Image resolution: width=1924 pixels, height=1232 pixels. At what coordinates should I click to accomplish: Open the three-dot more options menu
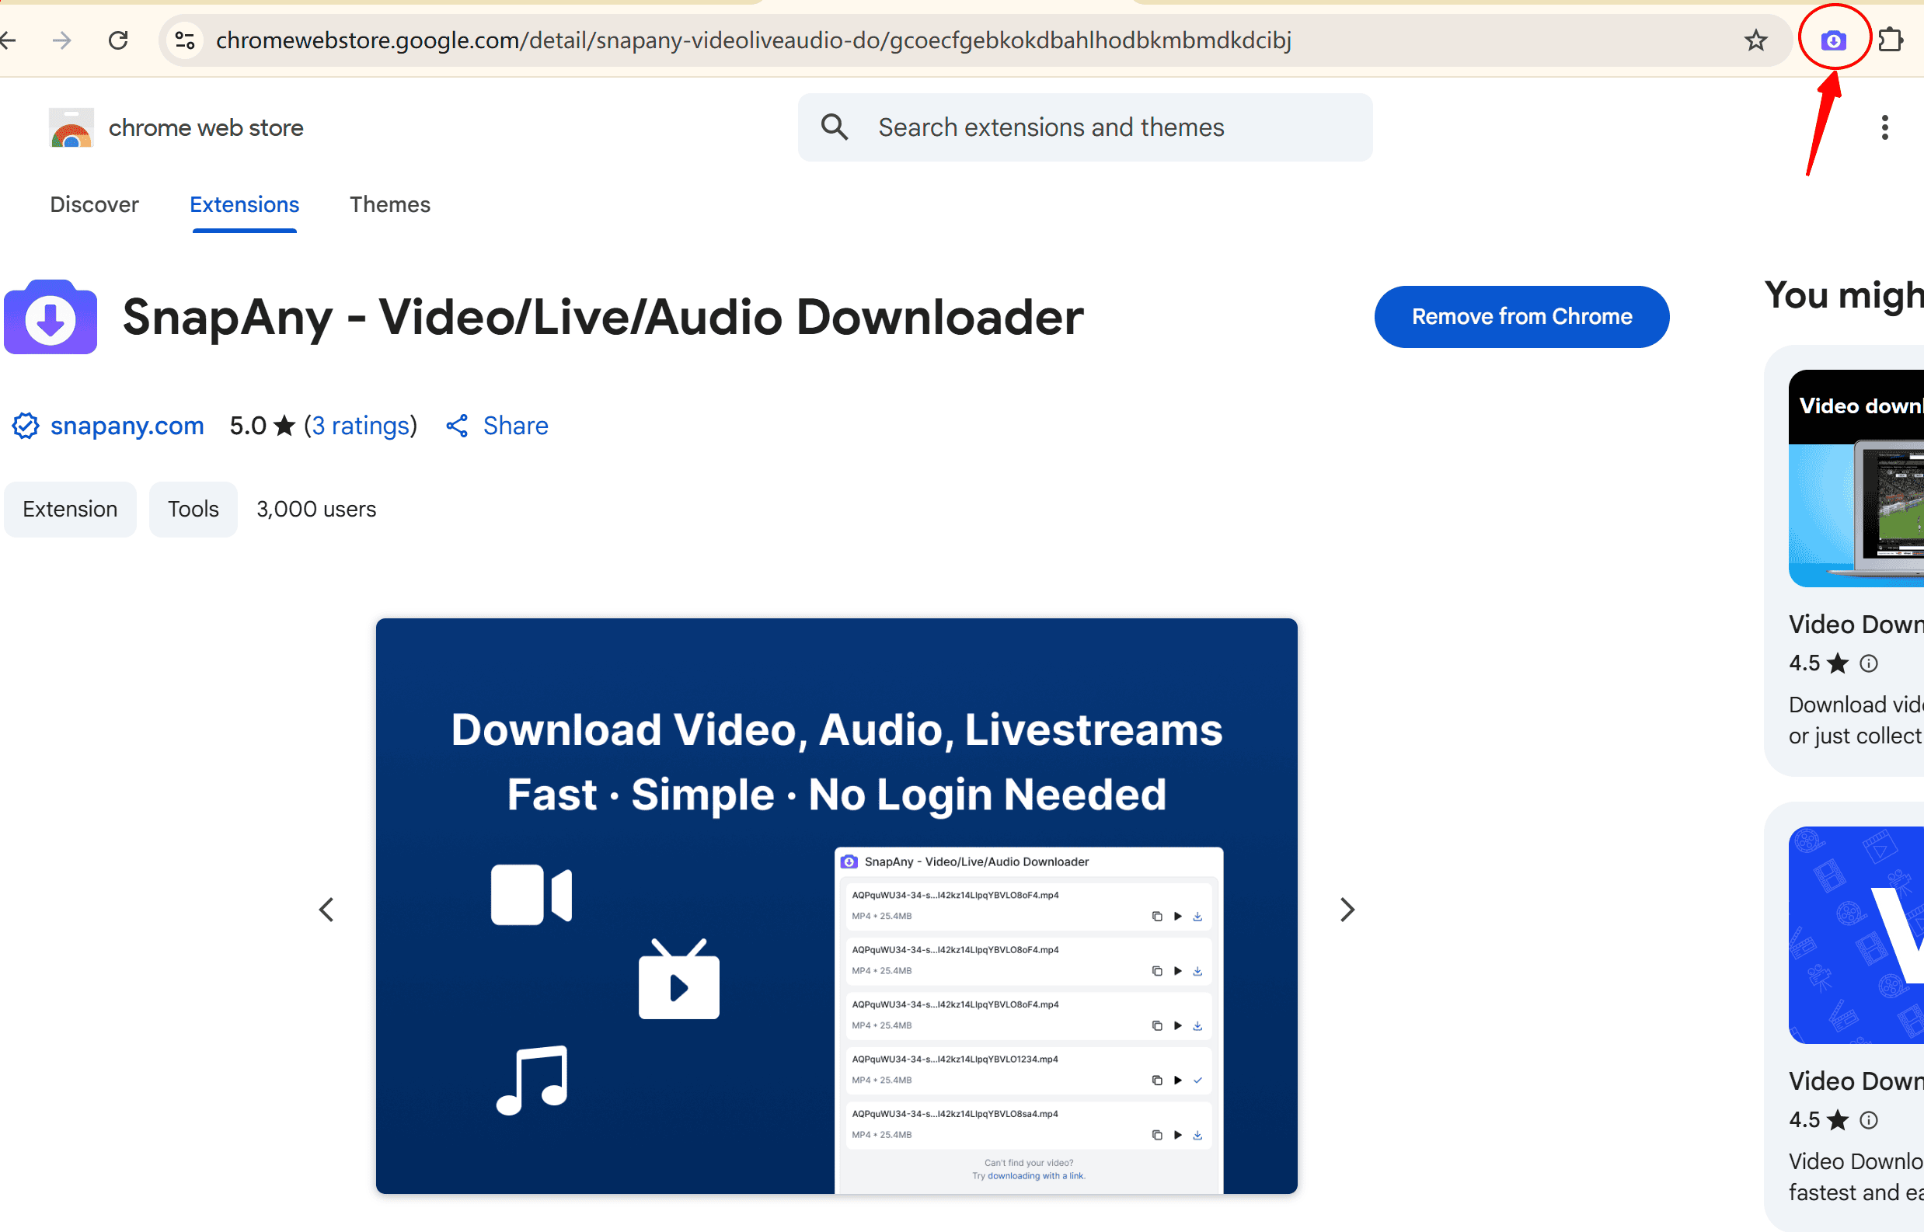pos(1885,127)
